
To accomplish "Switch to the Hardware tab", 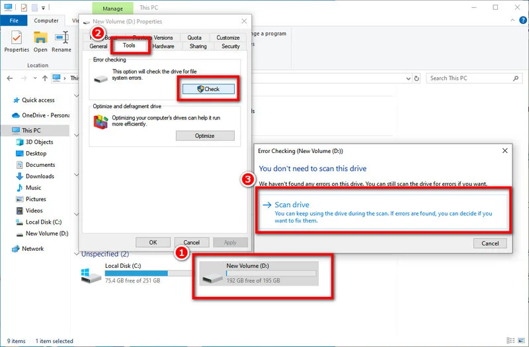I will point(163,46).
